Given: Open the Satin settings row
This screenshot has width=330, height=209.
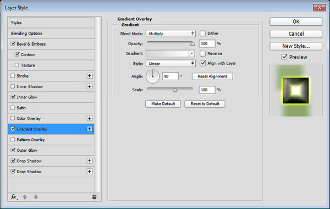Looking at the screenshot, I should point(51,108).
